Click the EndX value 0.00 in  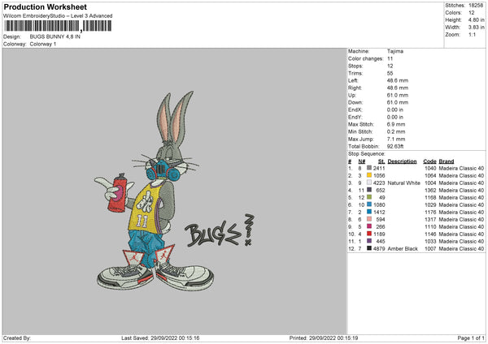(x=395, y=110)
